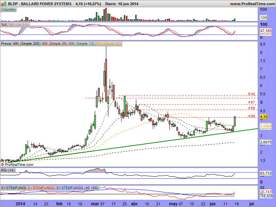Viewport: 276px width, 207px height.
Task: Select the MM (Simple 50) moving average label
Action: (108, 43)
